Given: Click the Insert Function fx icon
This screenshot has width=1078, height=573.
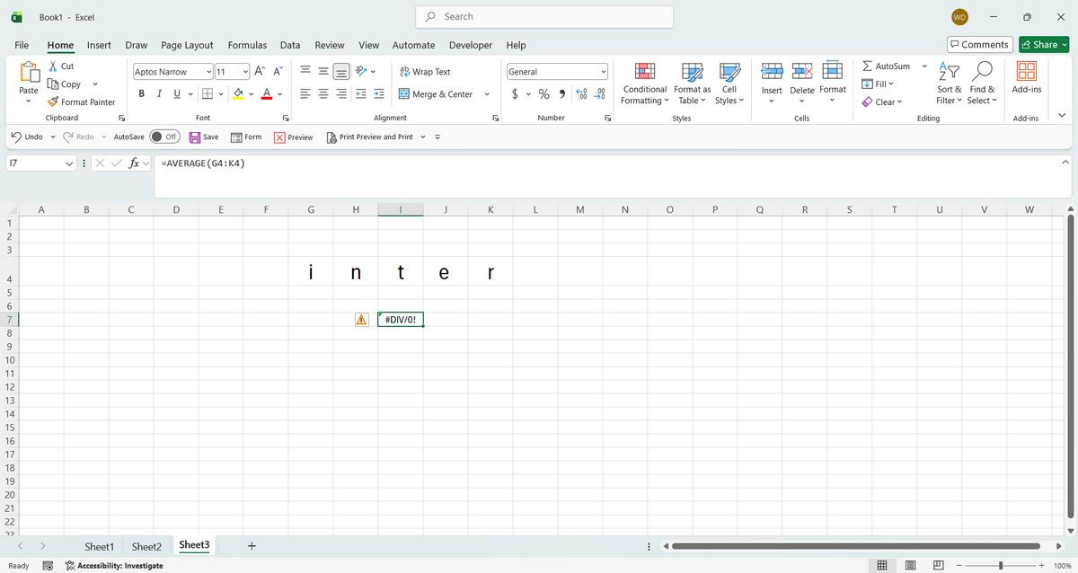Looking at the screenshot, I should (x=135, y=163).
